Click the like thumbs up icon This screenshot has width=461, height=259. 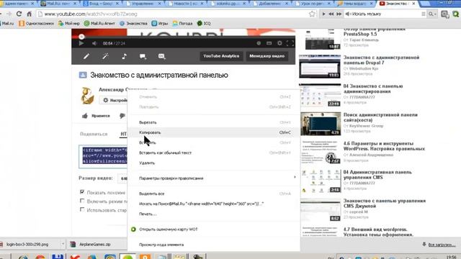[x=85, y=116]
